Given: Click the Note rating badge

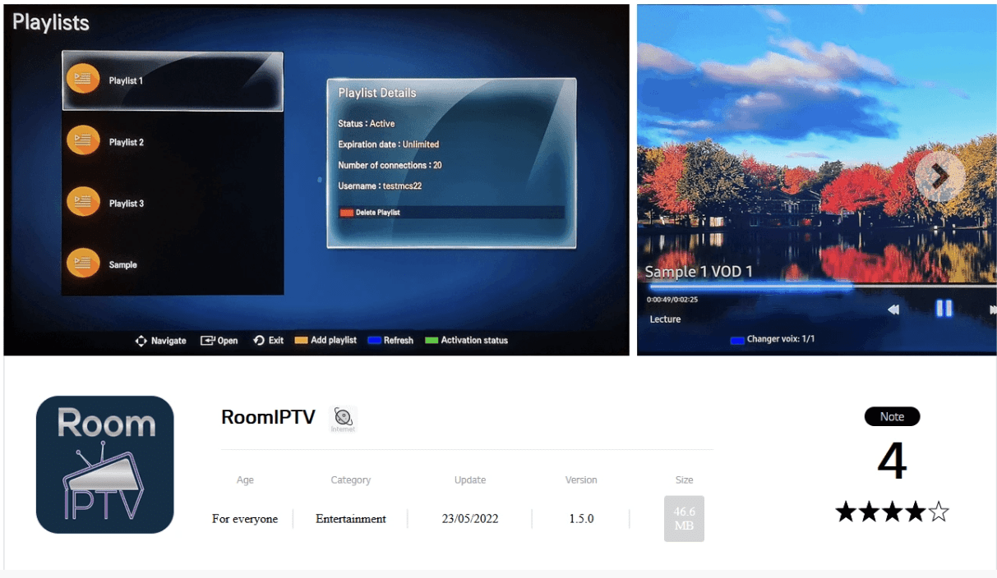Looking at the screenshot, I should coord(892,416).
